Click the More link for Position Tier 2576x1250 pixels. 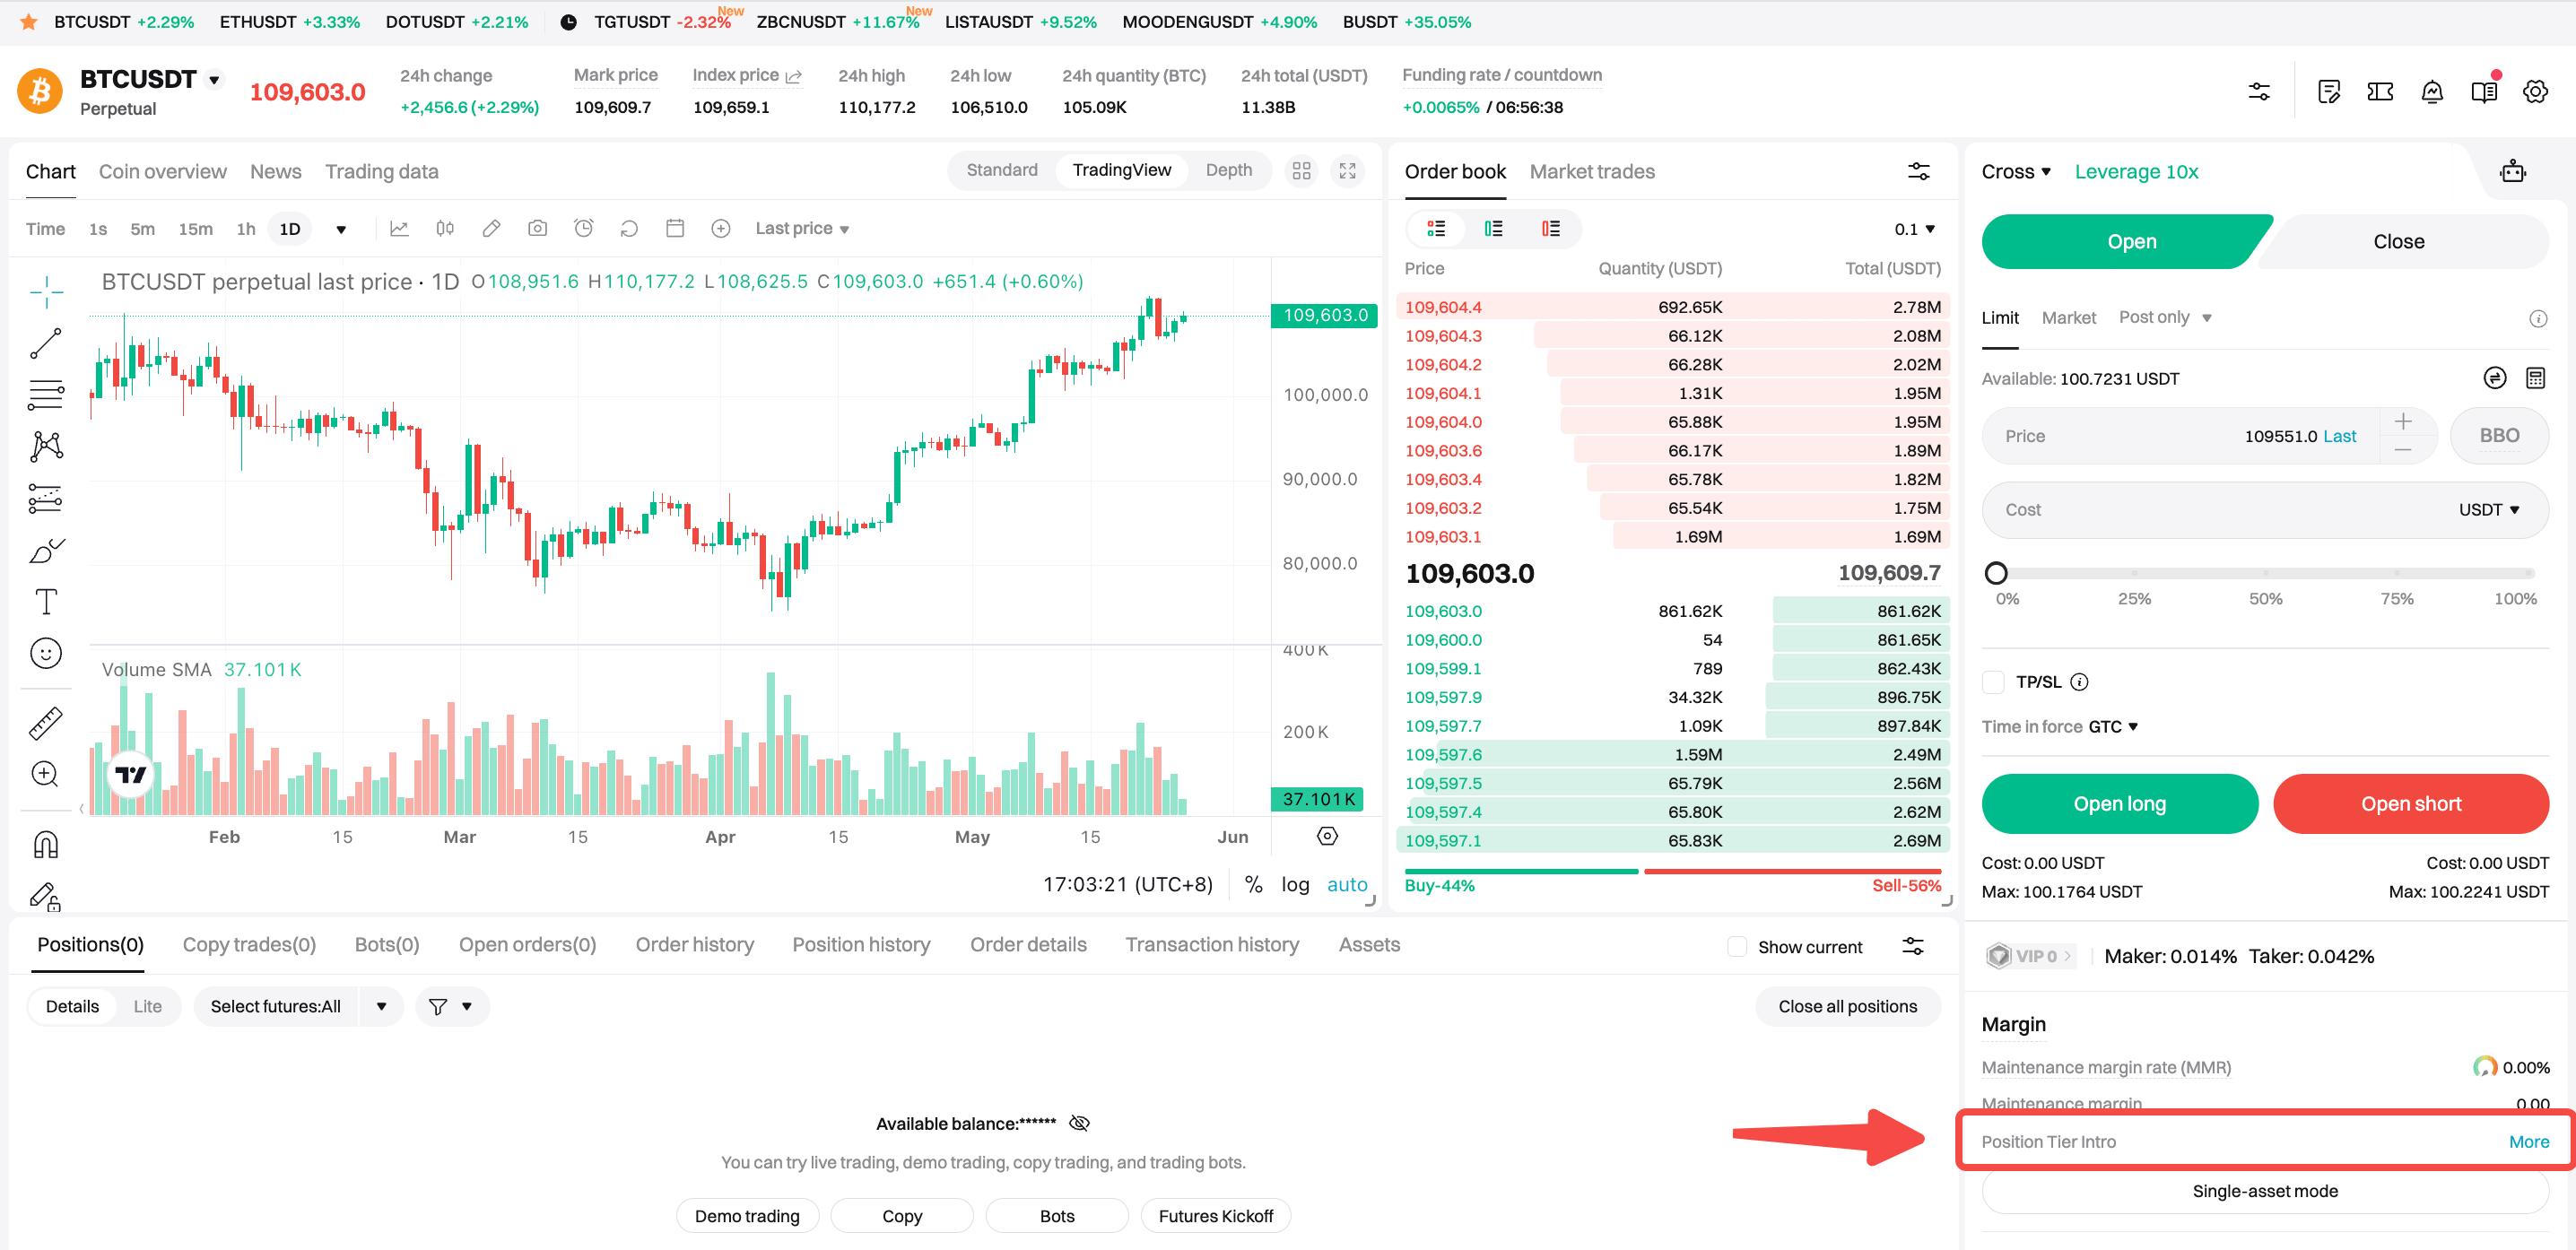pyautogui.click(x=2528, y=1141)
